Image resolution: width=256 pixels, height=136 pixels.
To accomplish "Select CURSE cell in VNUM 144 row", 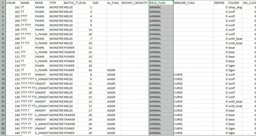I will click(194, 133).
